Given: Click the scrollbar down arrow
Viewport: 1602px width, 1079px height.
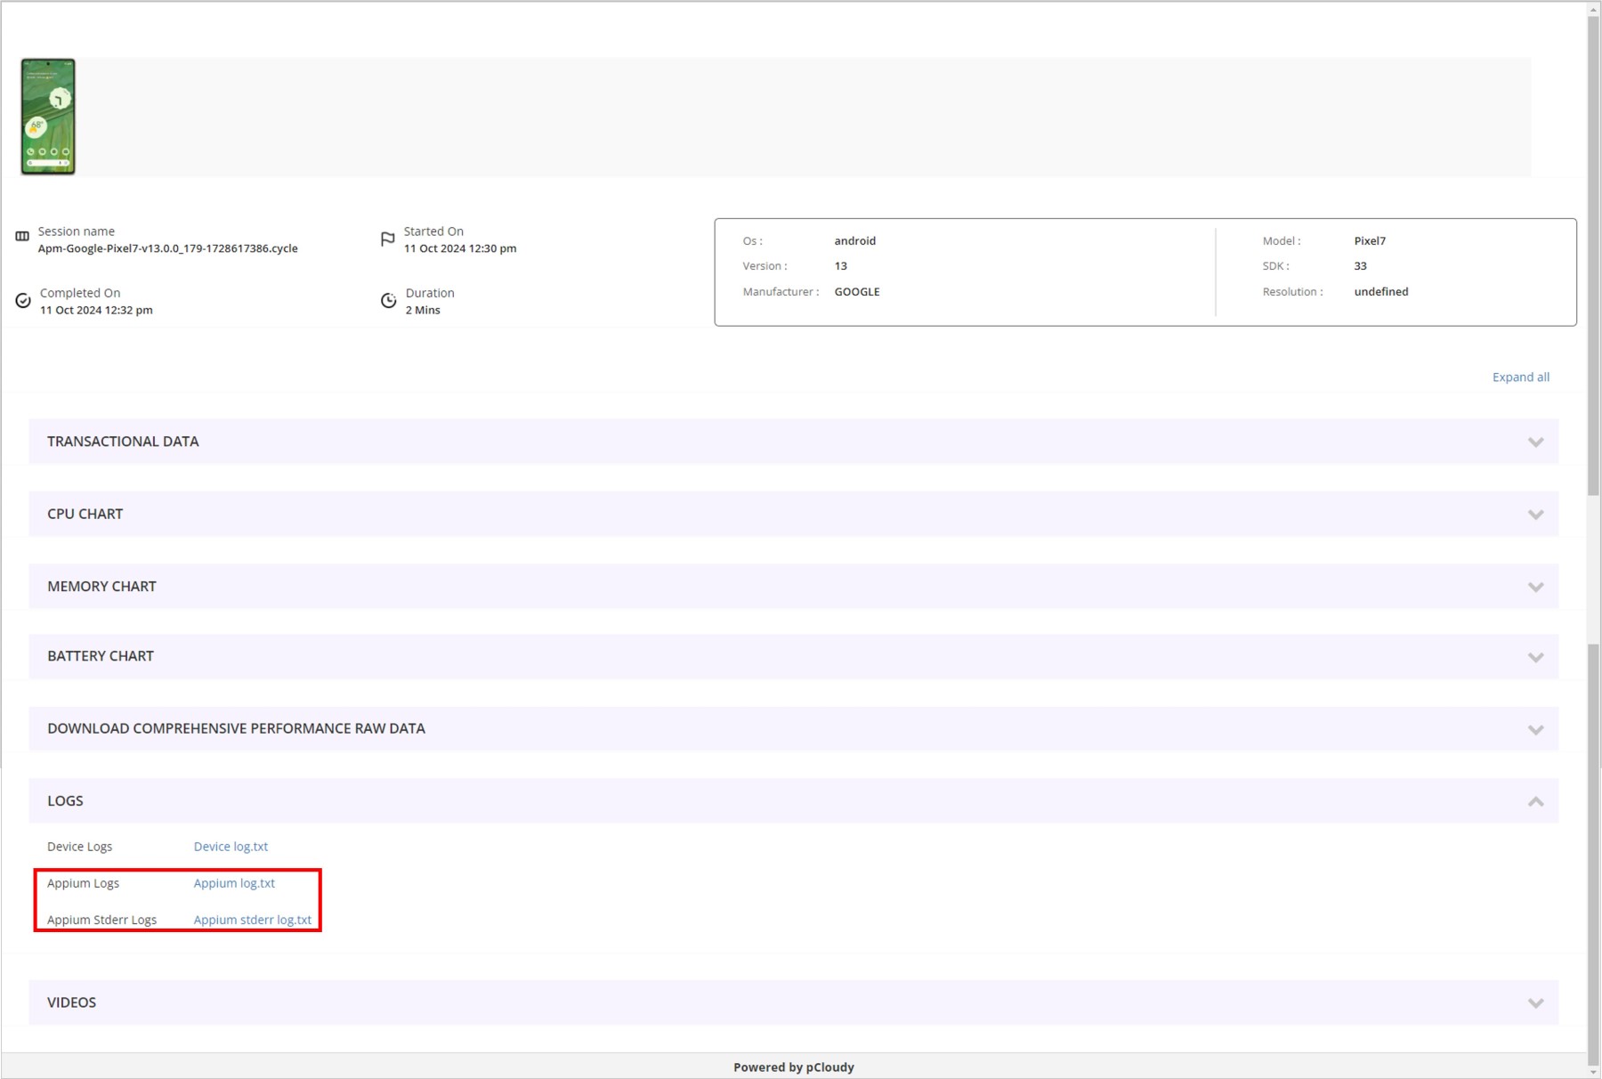Looking at the screenshot, I should click(1593, 1071).
